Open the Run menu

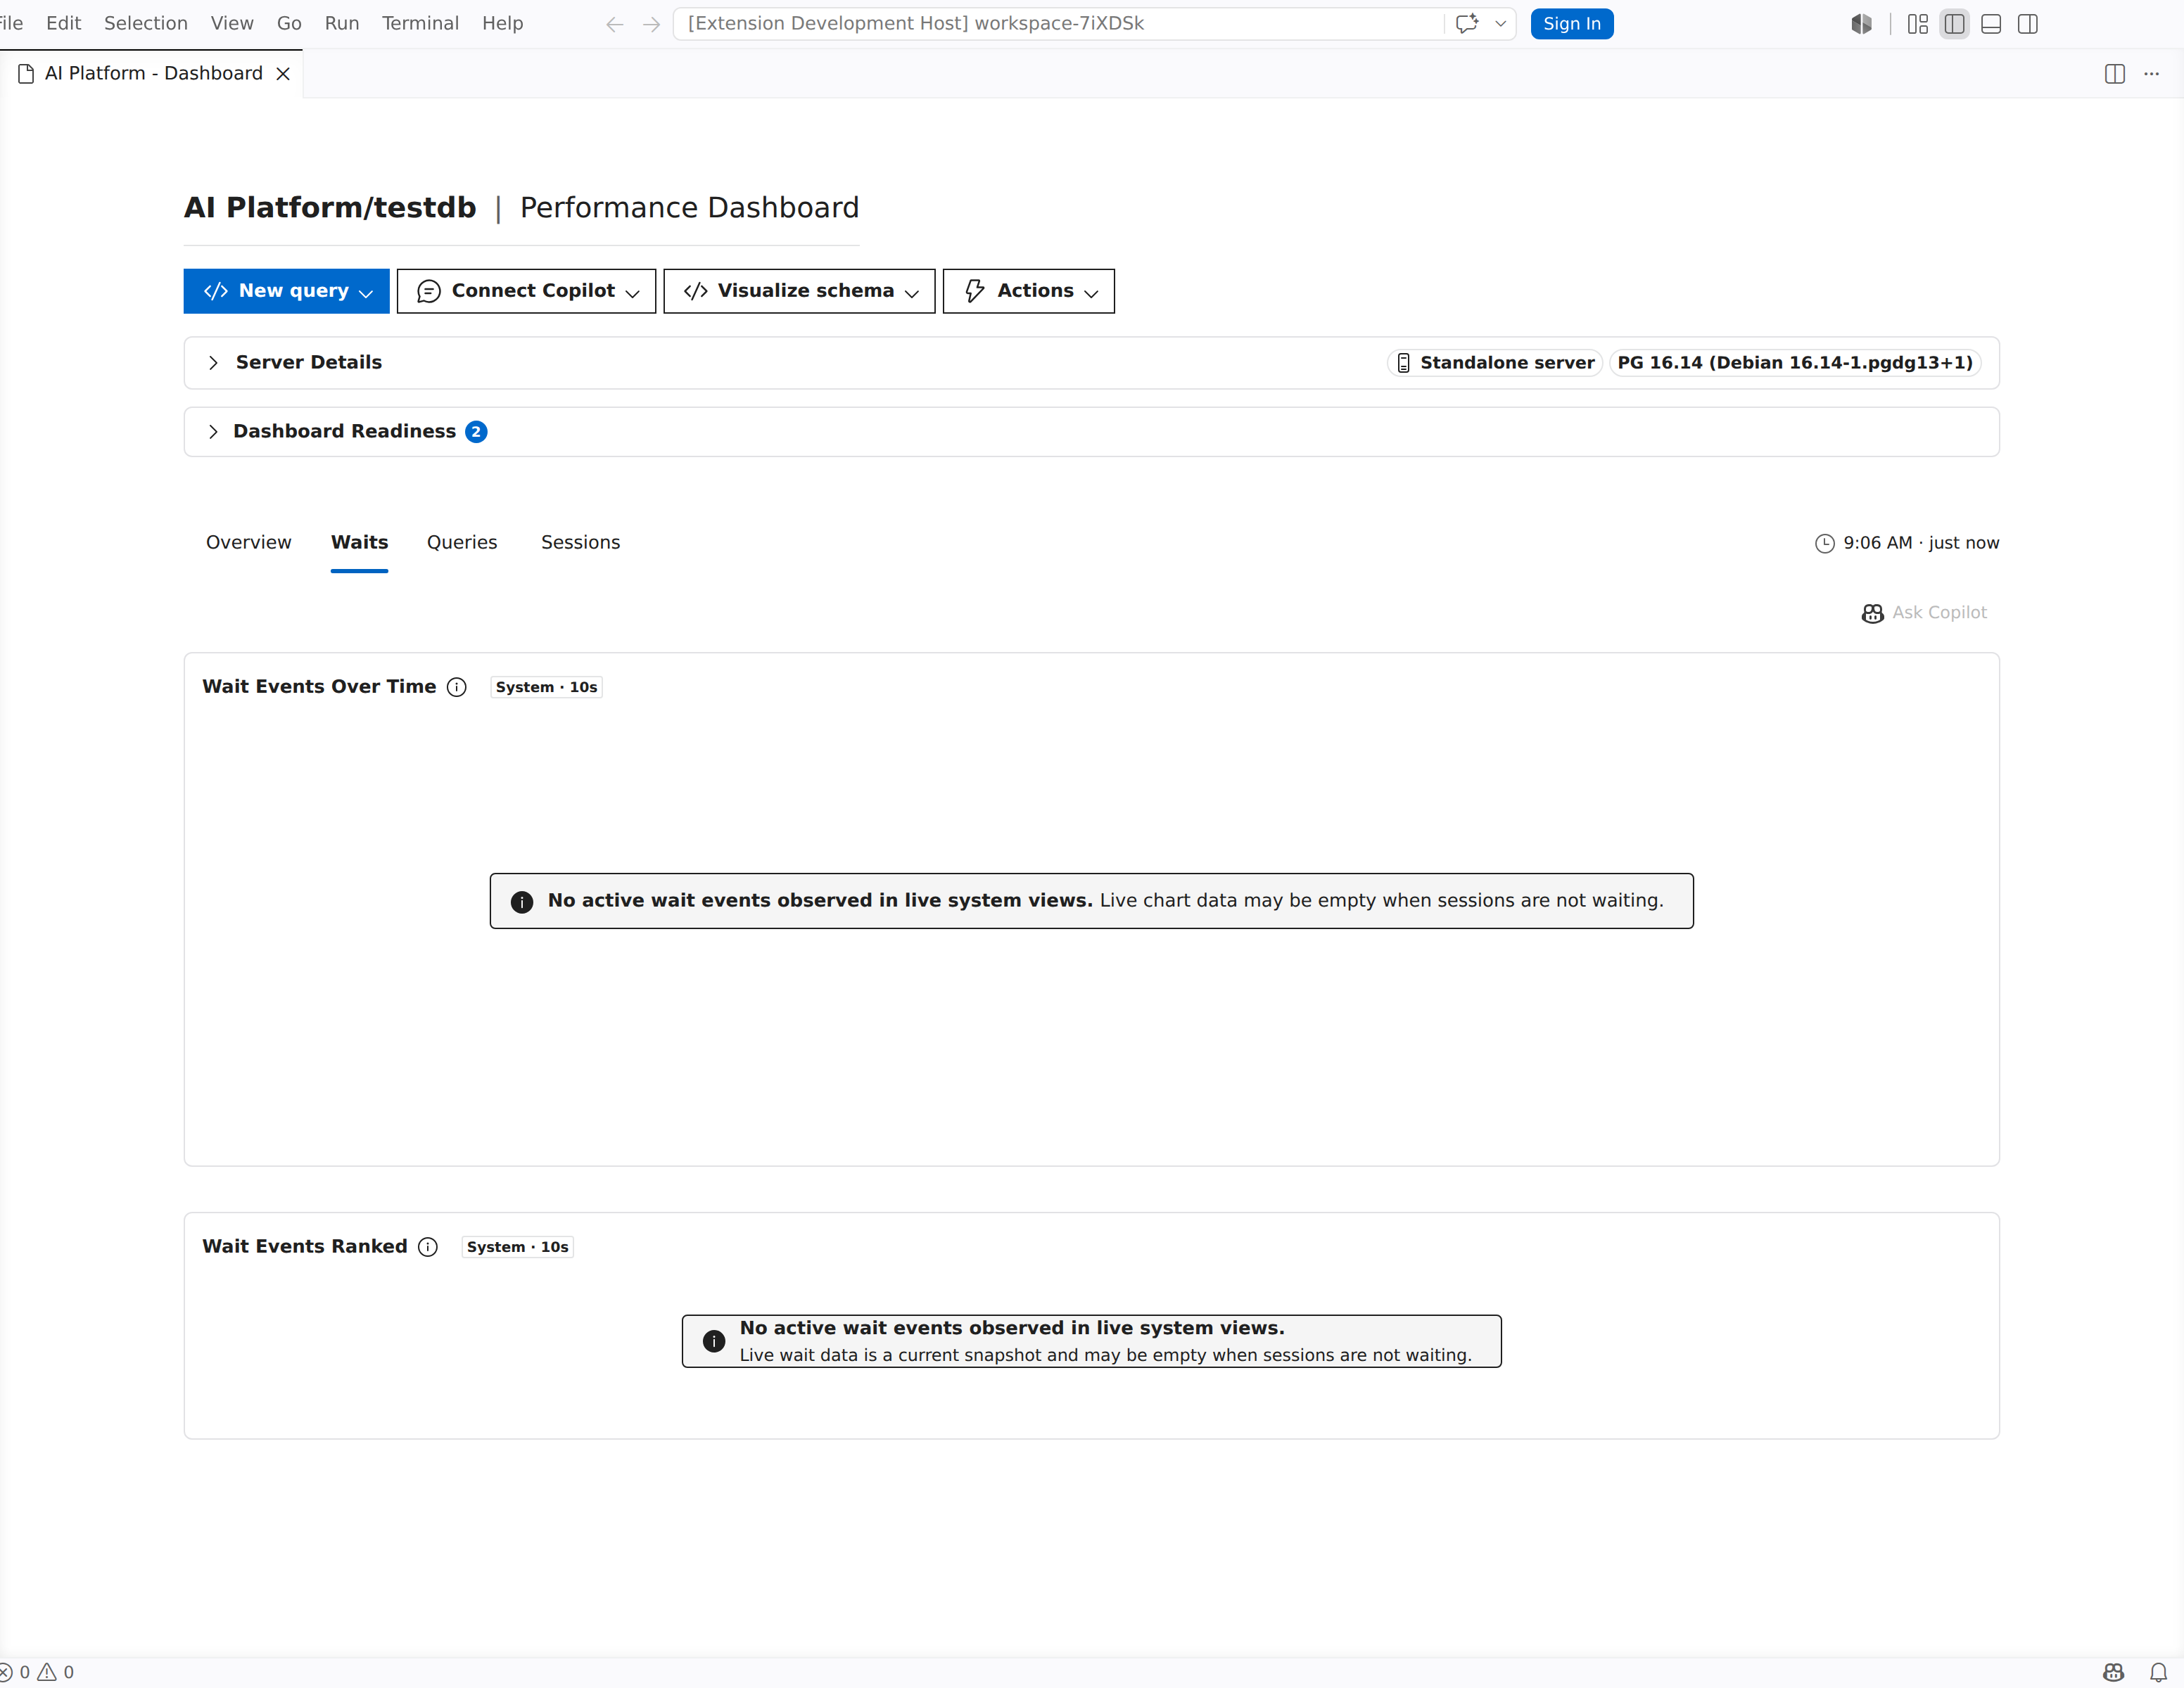click(342, 24)
